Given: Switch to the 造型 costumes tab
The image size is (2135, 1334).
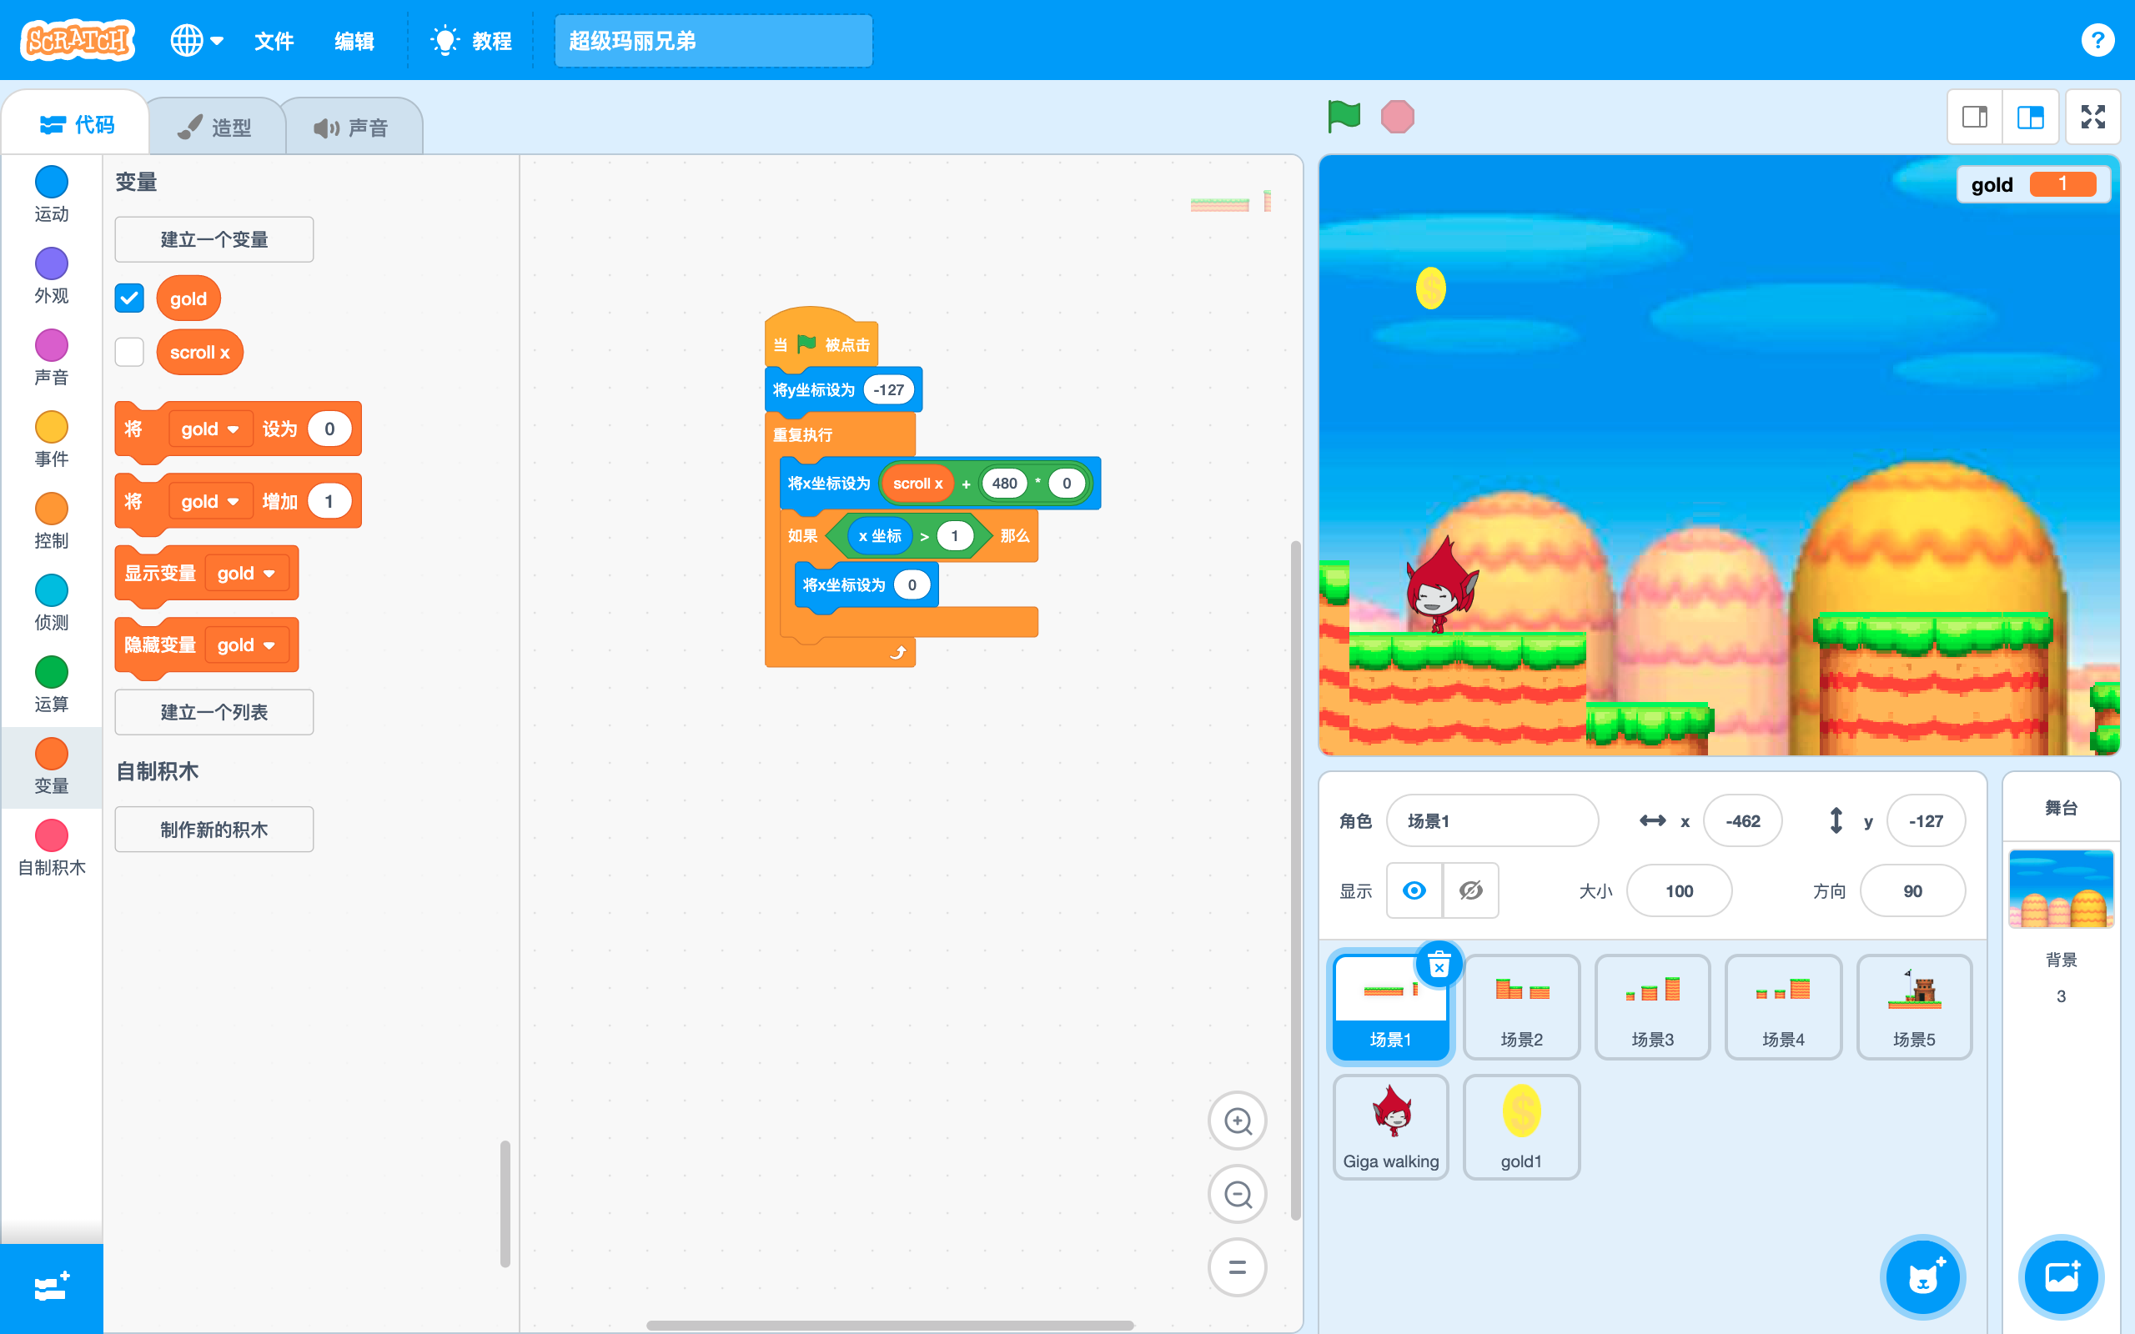Looking at the screenshot, I should pyautogui.click(x=214, y=128).
